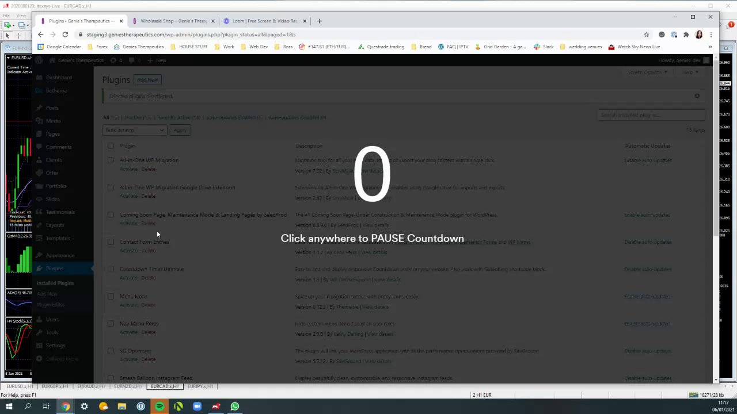
Task: Tick the Contact Form Entries checkbox
Action: pyautogui.click(x=111, y=242)
